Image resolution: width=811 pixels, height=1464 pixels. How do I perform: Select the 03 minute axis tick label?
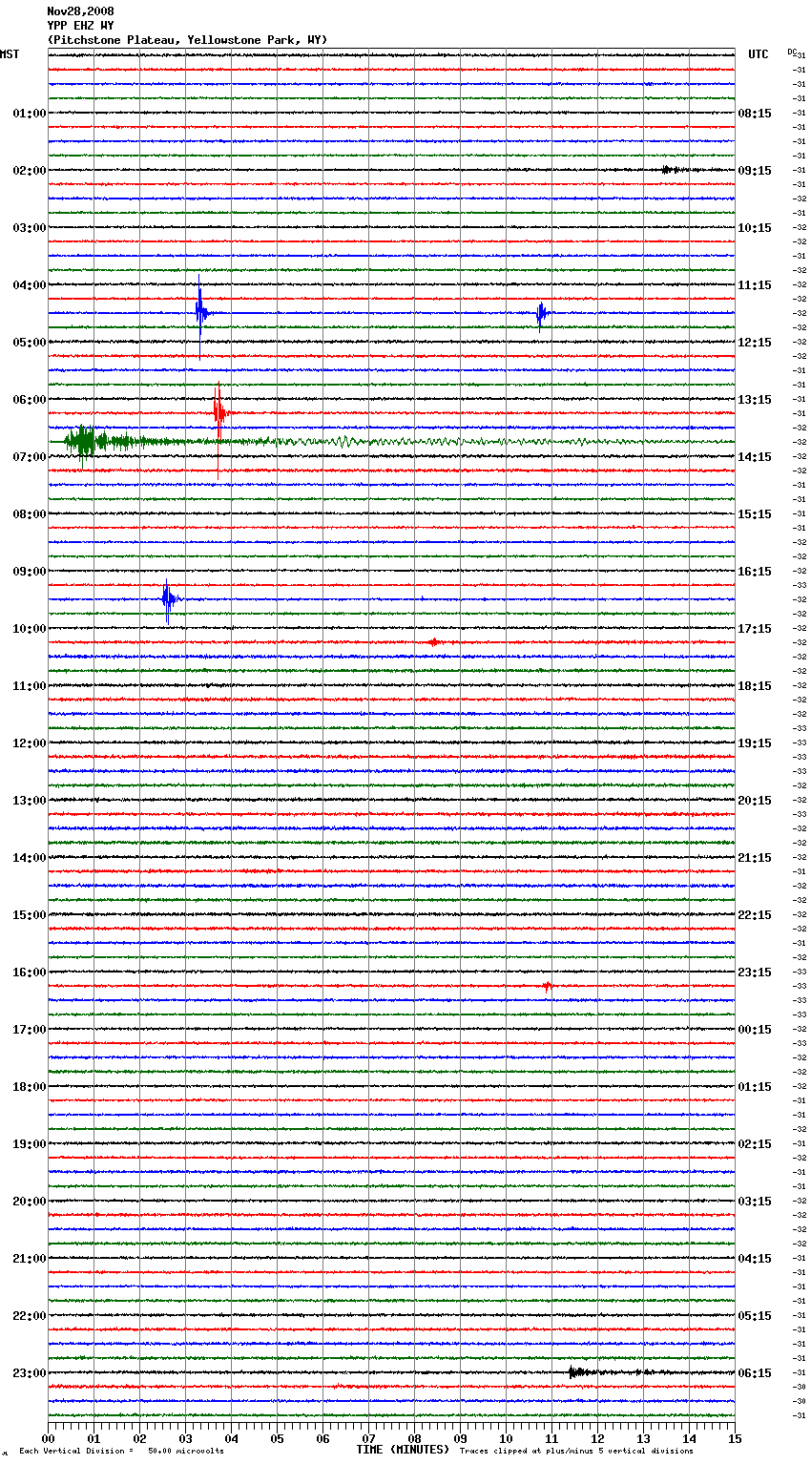(185, 1438)
